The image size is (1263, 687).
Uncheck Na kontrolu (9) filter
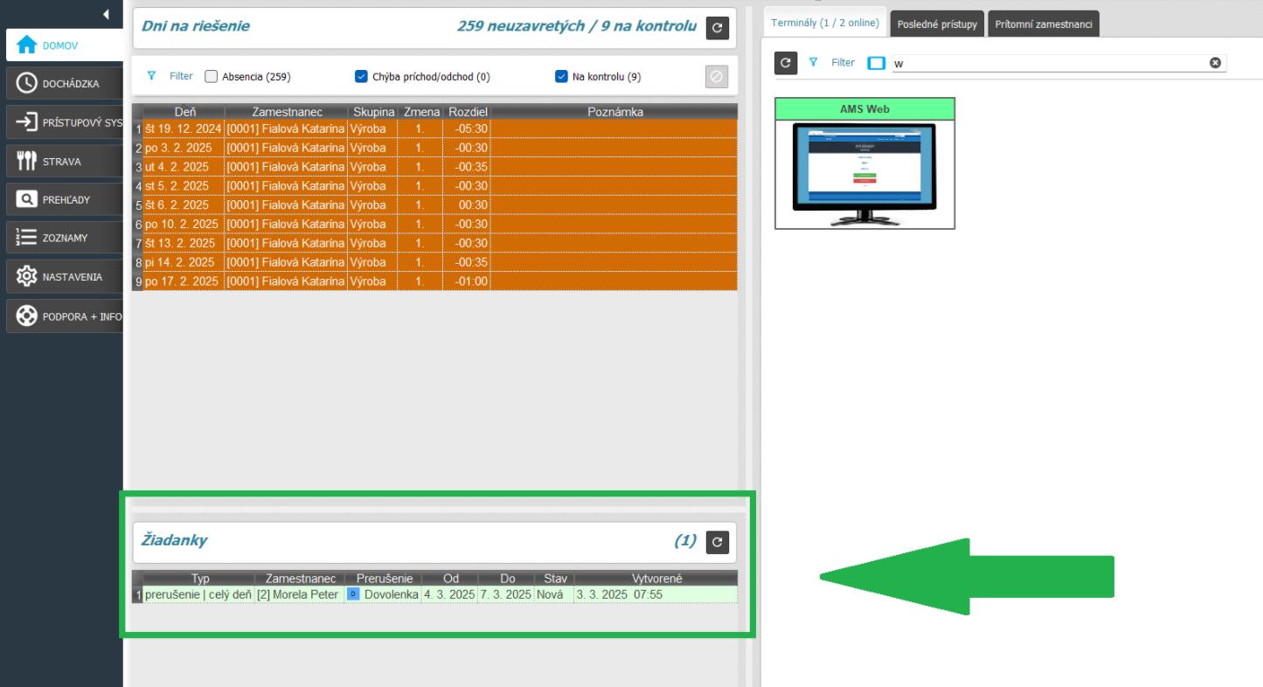tap(561, 77)
